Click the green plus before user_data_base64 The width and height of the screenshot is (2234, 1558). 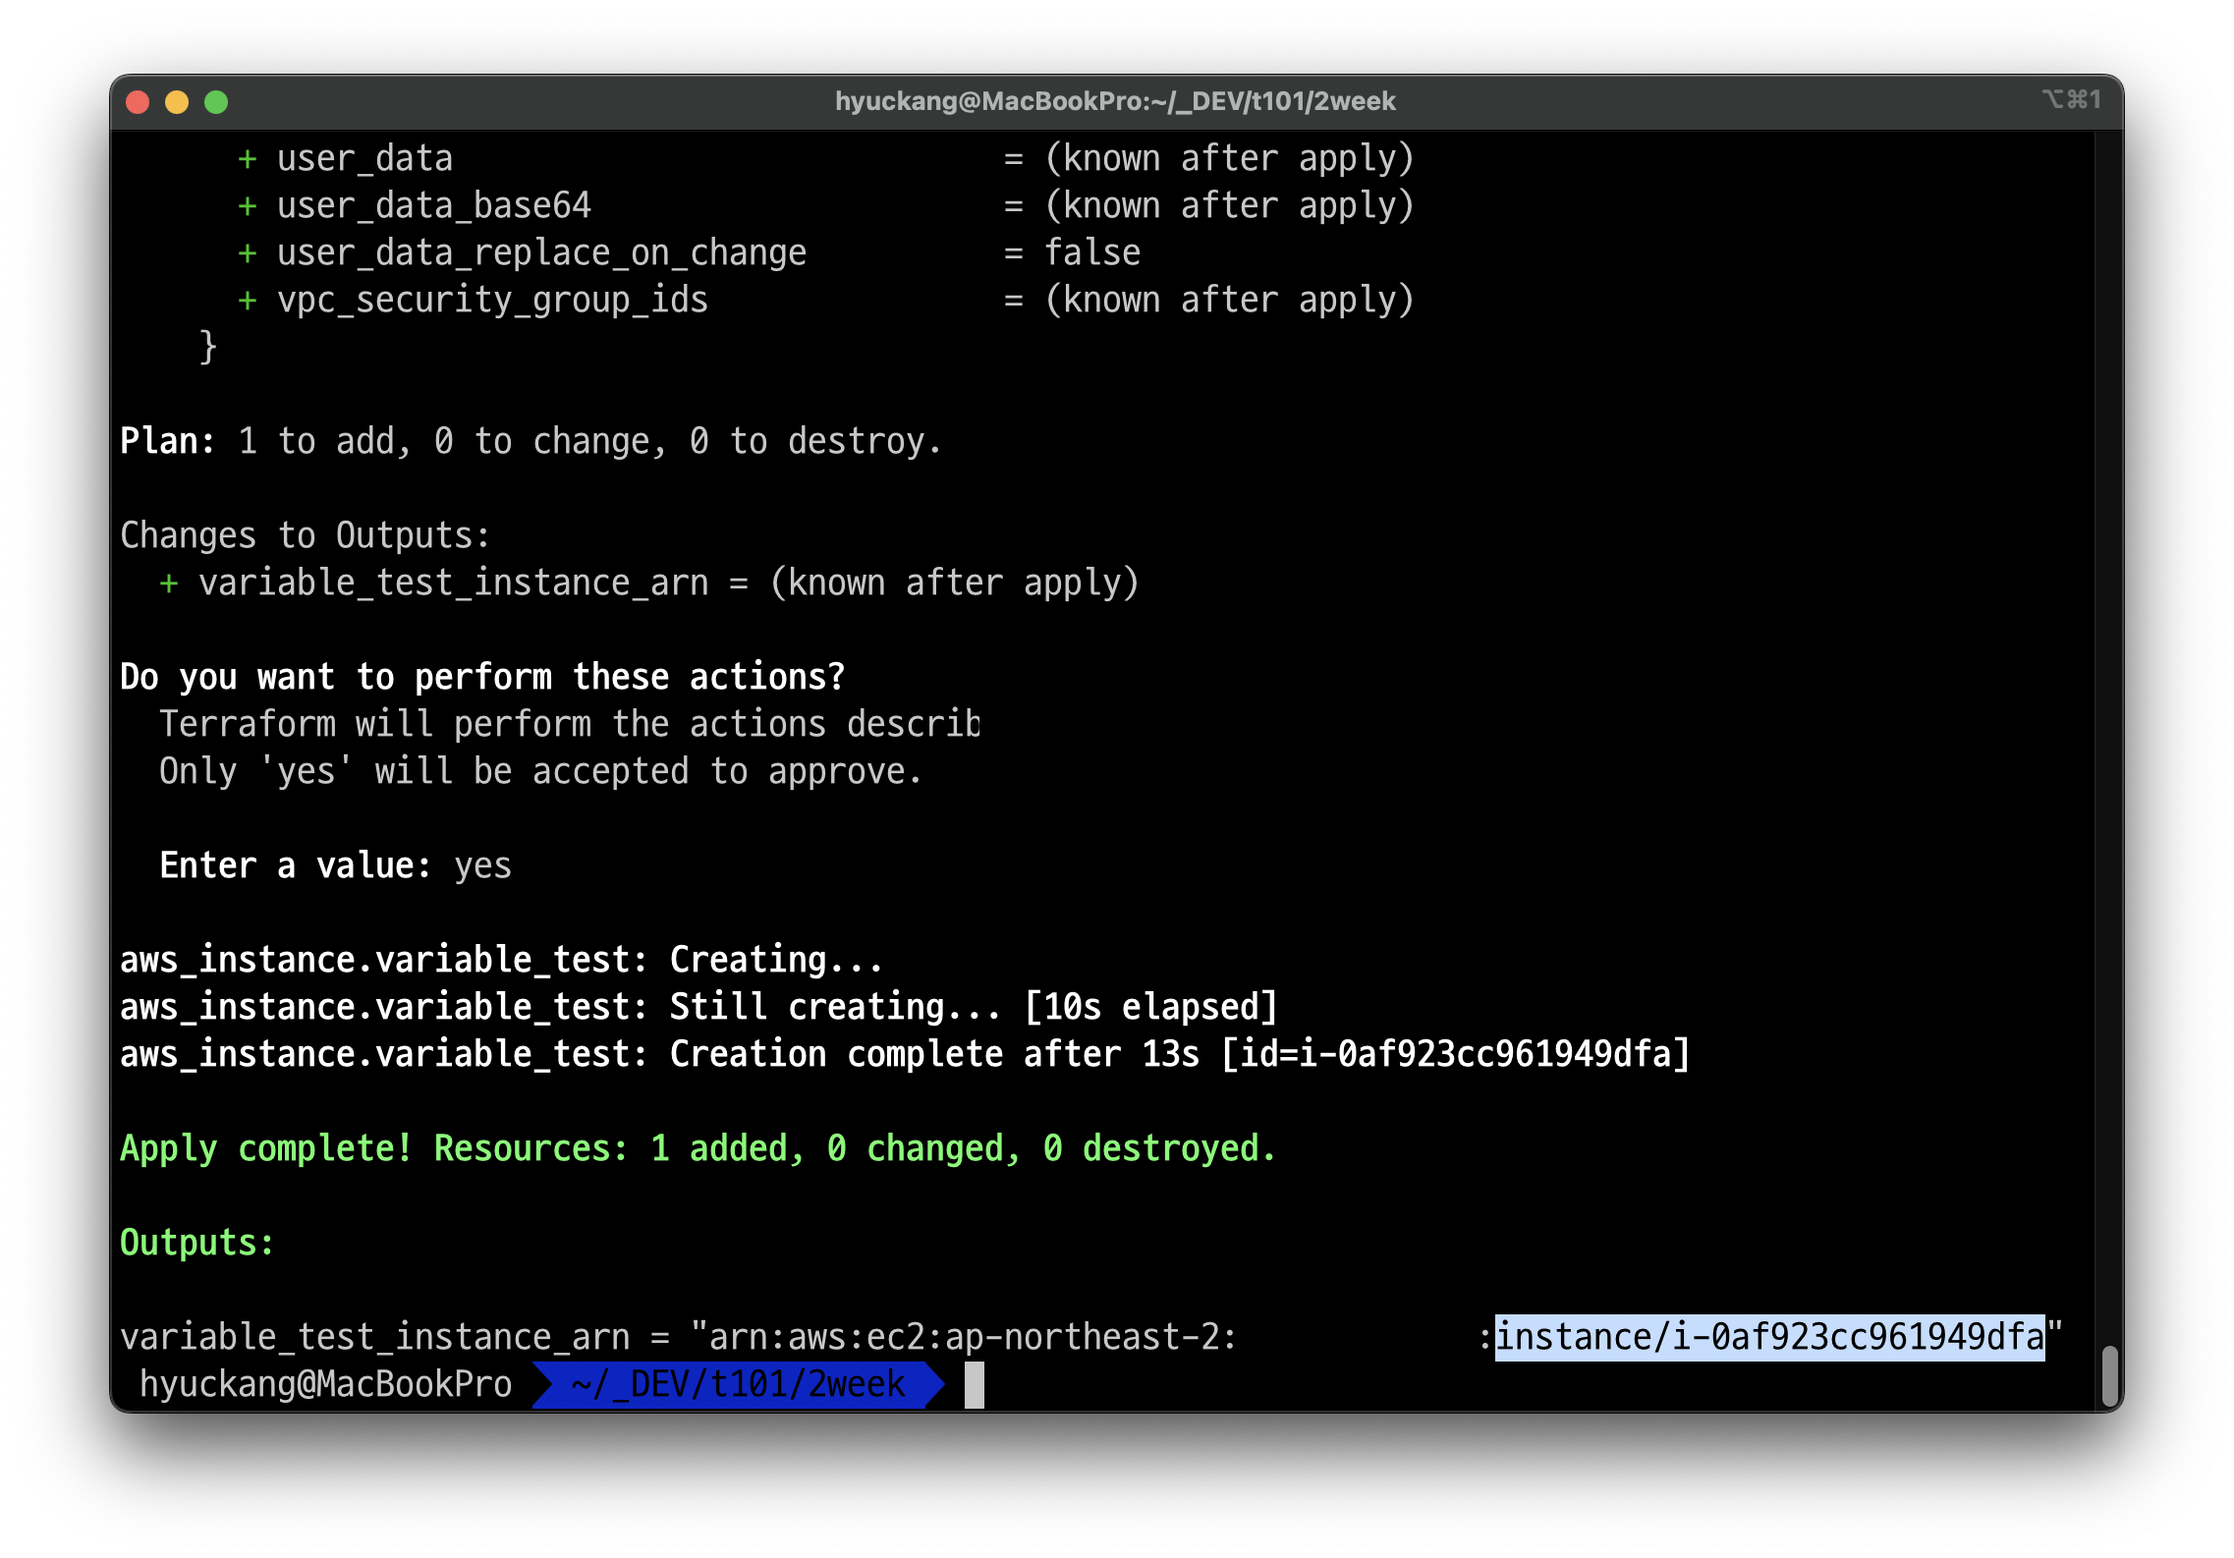tap(248, 206)
